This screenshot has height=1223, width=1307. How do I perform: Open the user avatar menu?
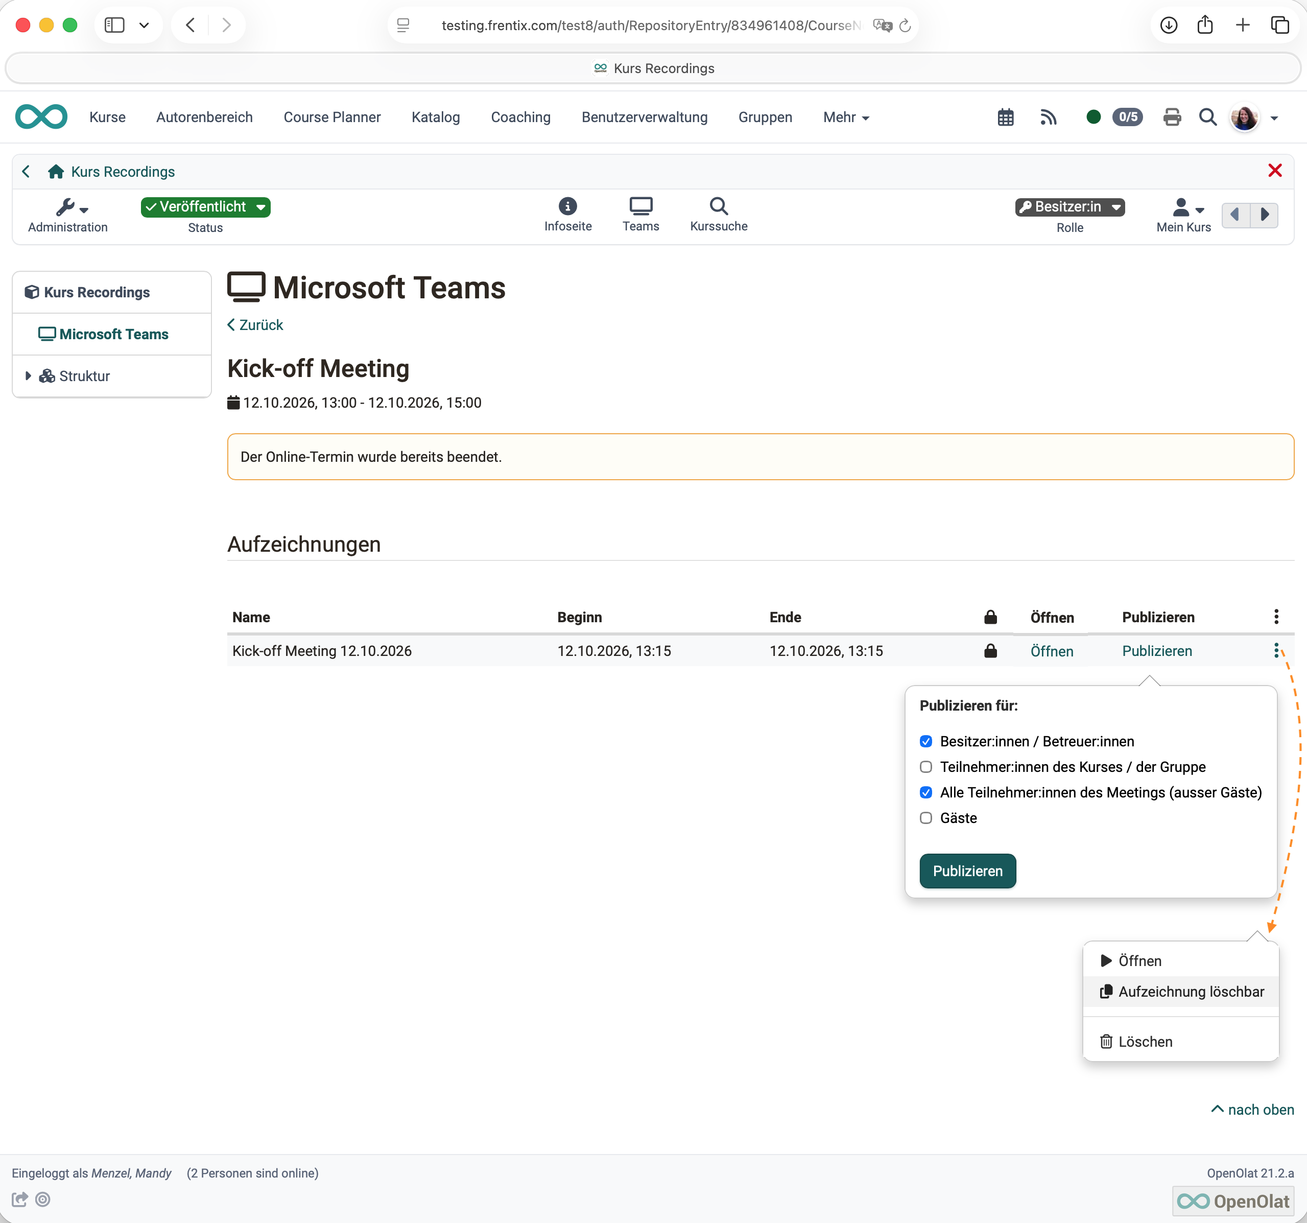[1254, 119]
